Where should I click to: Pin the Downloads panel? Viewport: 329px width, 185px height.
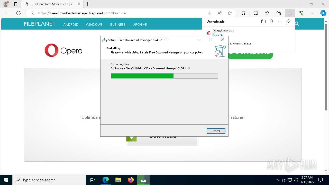point(288,21)
